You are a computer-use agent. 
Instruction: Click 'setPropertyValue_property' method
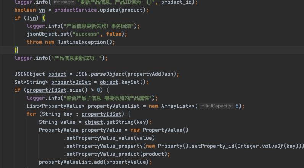105,146
